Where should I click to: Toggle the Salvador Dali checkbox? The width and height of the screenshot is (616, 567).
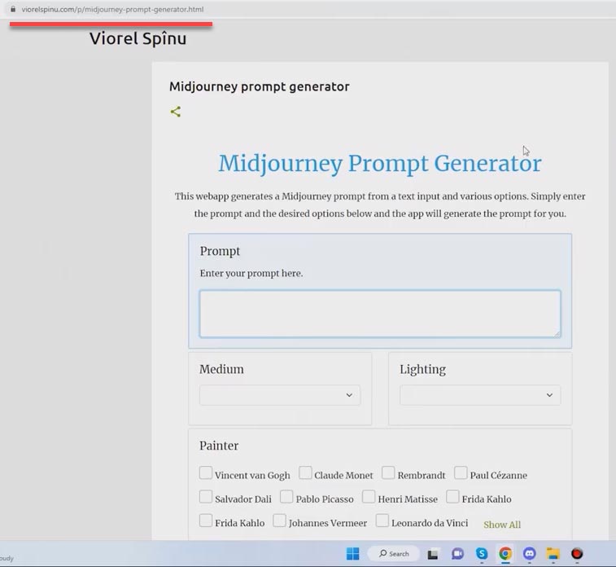[x=205, y=497]
